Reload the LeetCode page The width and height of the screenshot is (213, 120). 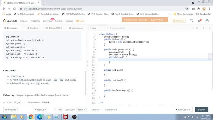click(14, 9)
